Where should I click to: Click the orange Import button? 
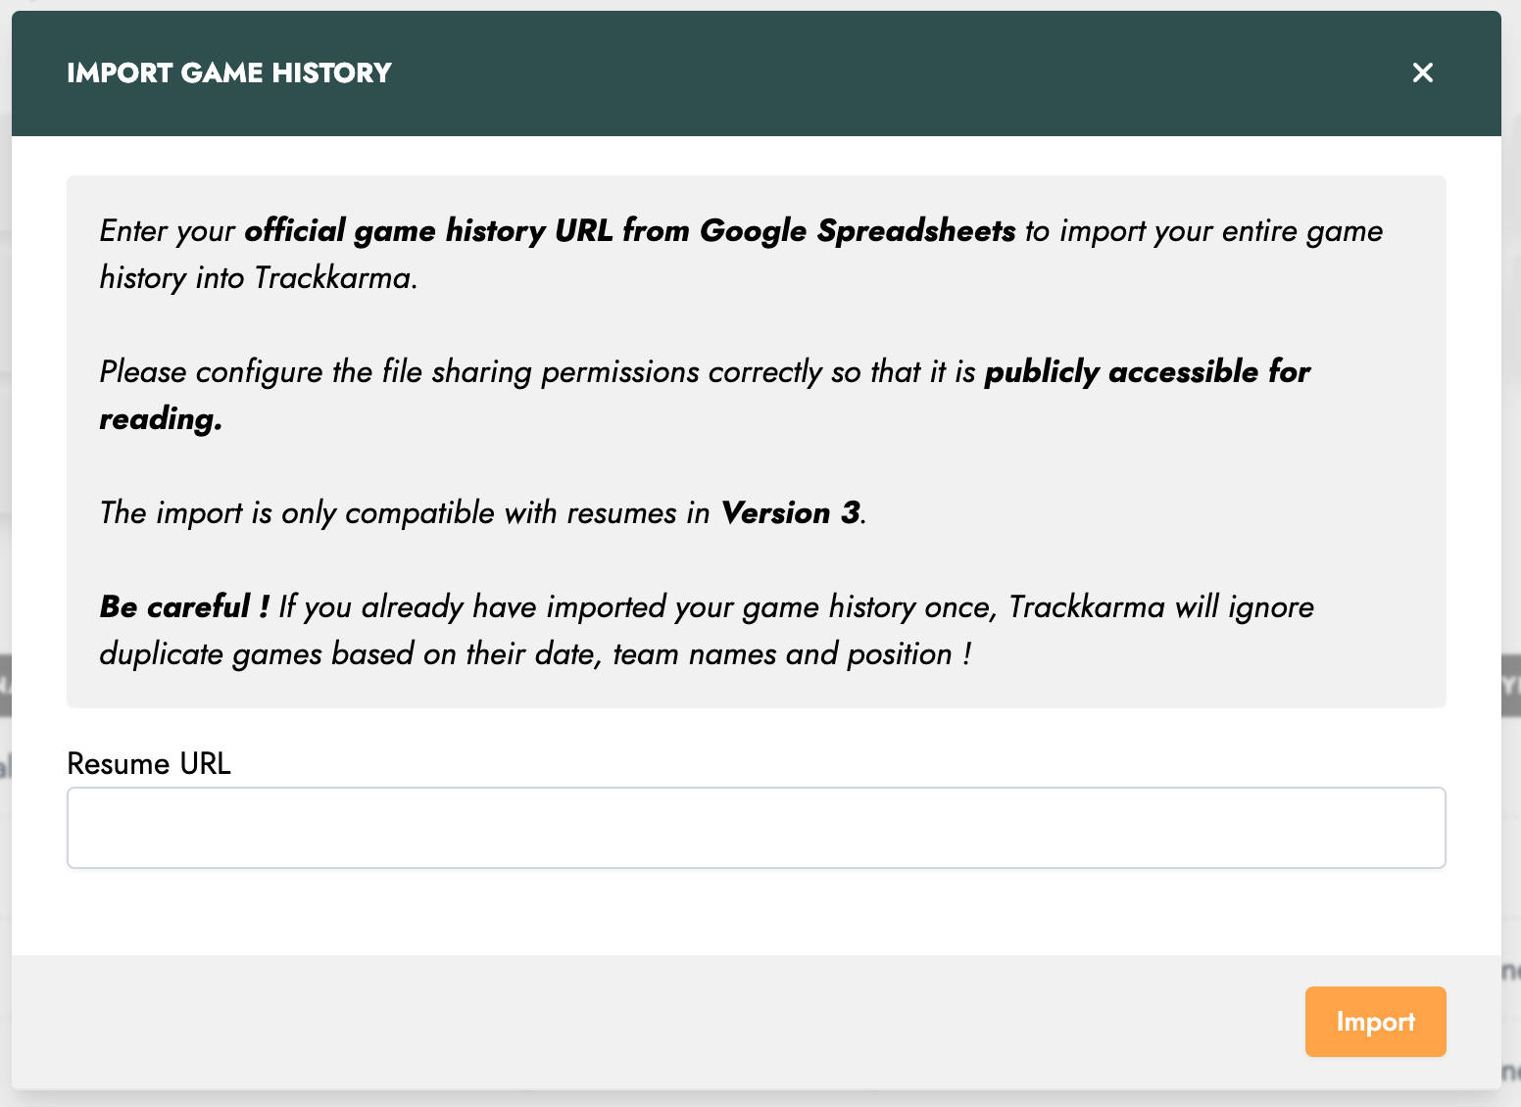[x=1375, y=1022]
